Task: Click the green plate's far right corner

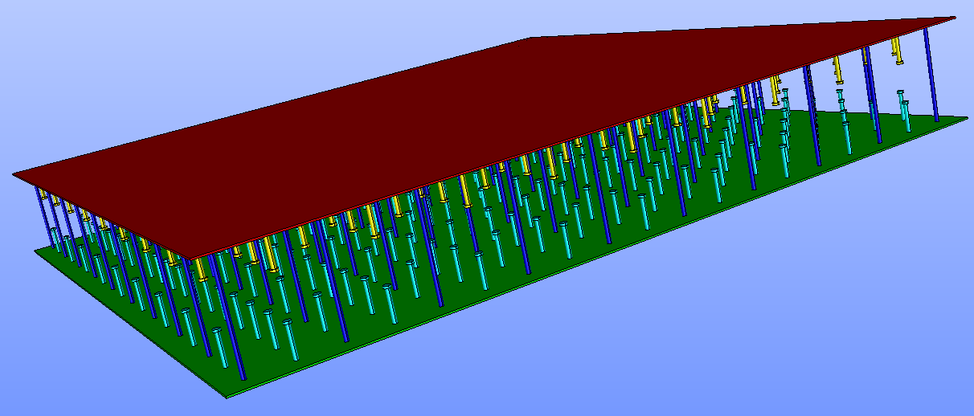Action: 965,118
